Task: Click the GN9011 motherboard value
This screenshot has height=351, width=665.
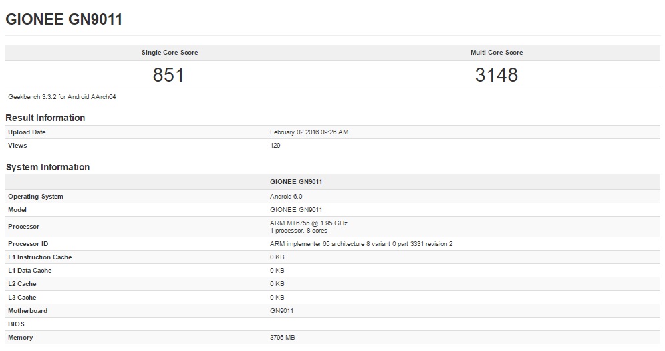Action: (281, 311)
